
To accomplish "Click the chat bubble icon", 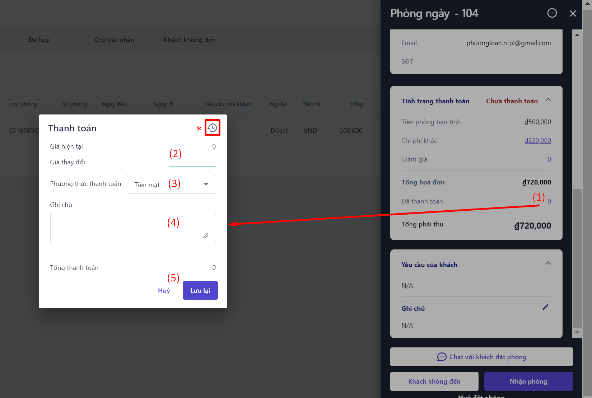I will pos(441,357).
